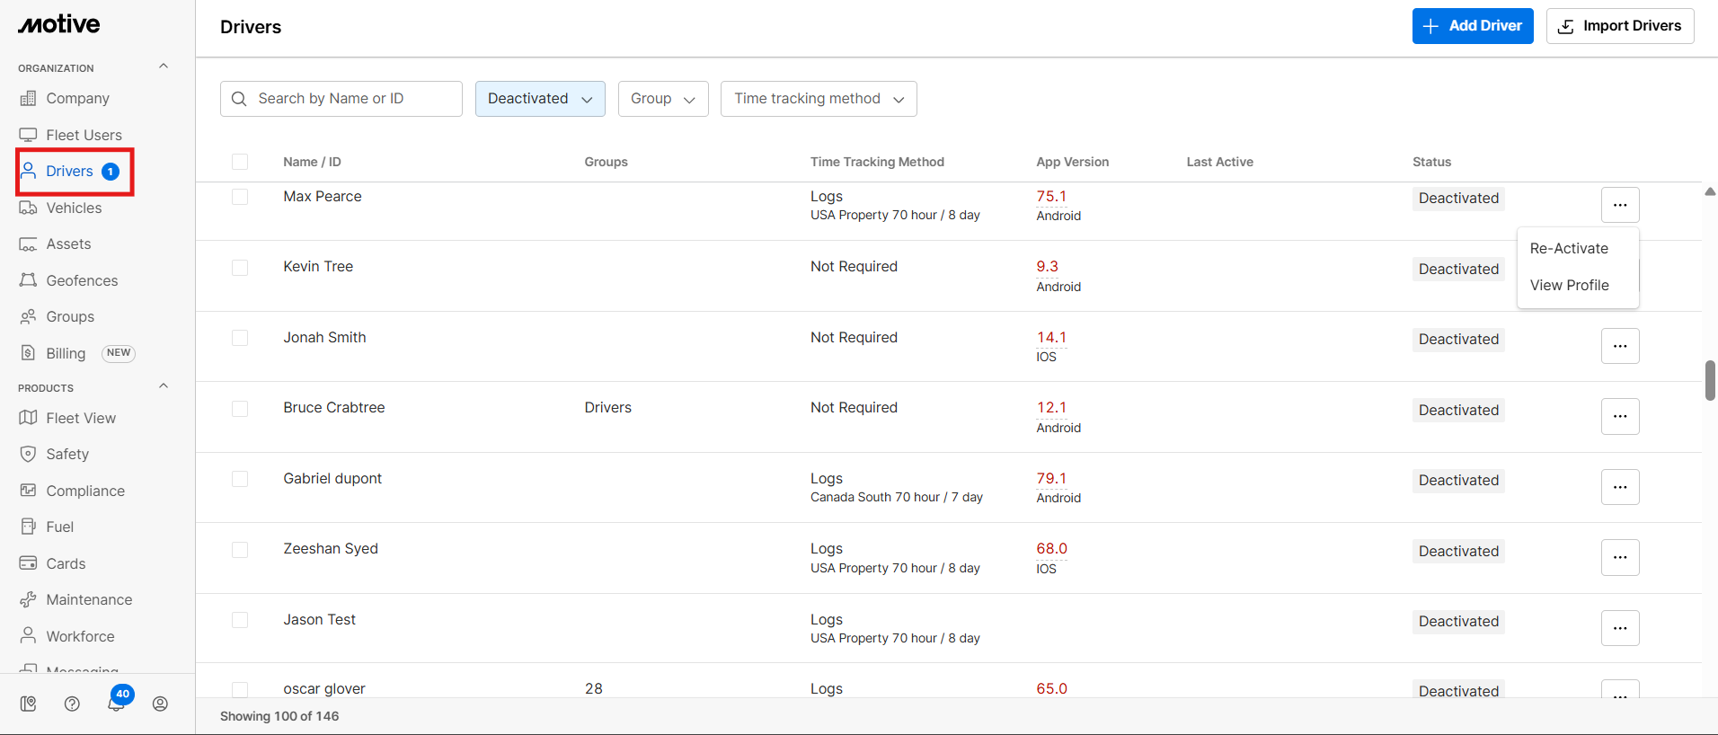Viewport: 1718px width, 735px height.
Task: Expand the Time tracking method dropdown
Action: point(818,99)
